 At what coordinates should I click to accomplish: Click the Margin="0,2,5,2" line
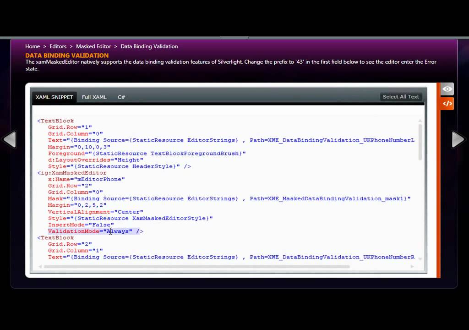(77, 205)
